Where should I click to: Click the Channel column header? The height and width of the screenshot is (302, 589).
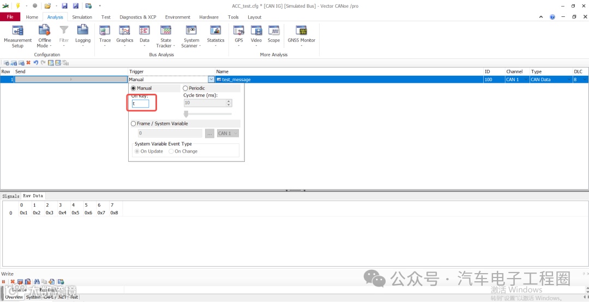point(514,71)
